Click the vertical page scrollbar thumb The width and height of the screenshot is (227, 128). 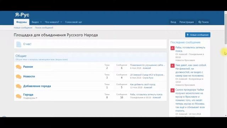point(226,29)
